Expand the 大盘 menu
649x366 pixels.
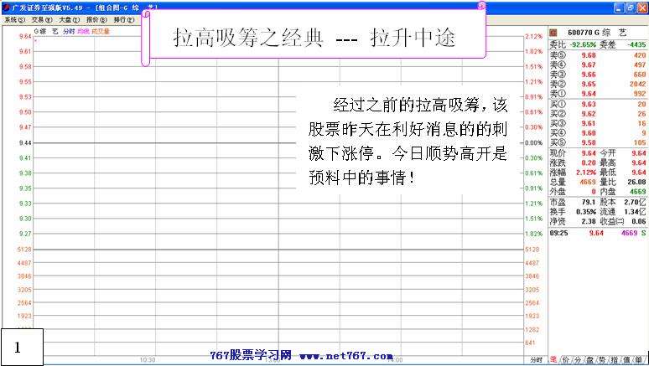[69, 18]
